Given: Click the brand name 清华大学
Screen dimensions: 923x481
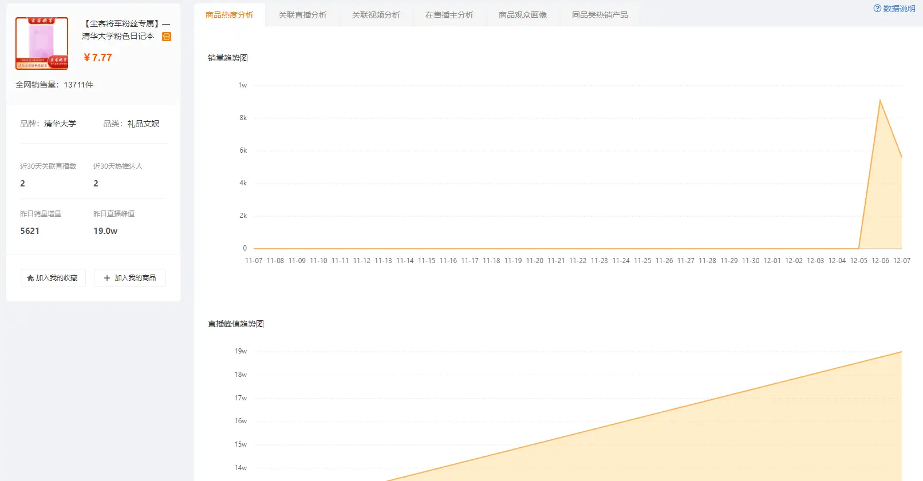Looking at the screenshot, I should point(60,124).
